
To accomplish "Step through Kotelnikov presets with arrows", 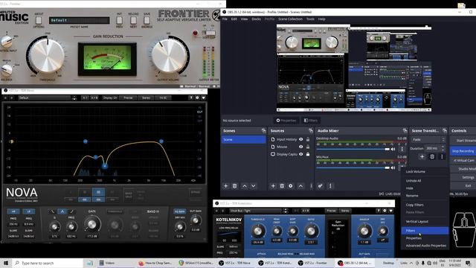I will (285, 211).
